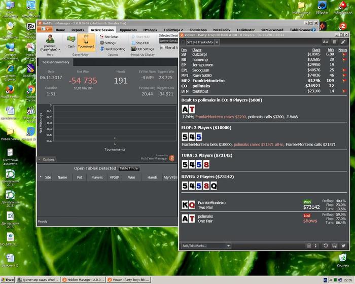
Task: Open the Google Chrome desktop shortcut
Action: tap(31, 93)
